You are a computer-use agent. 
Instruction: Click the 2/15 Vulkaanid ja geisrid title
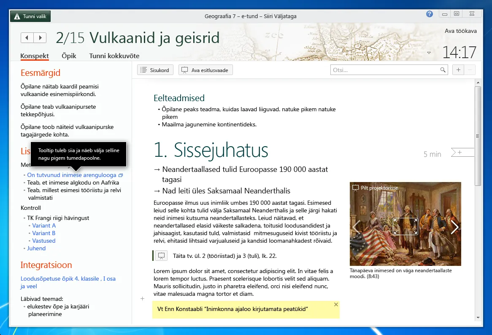click(x=138, y=38)
